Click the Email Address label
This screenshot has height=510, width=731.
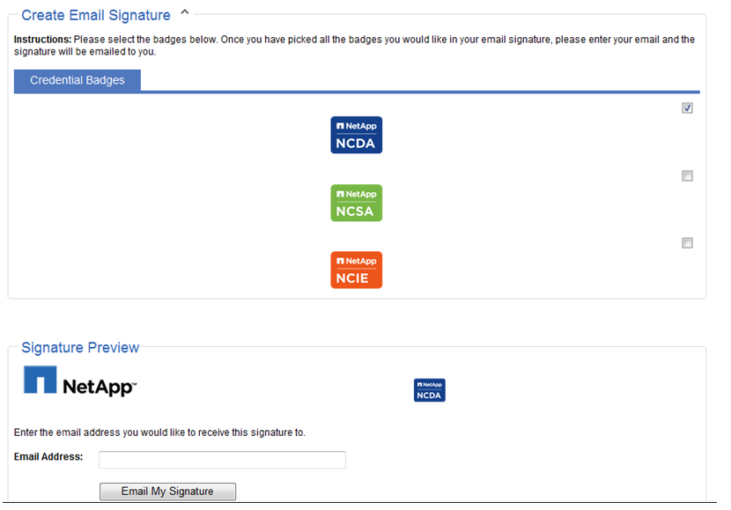tap(48, 457)
